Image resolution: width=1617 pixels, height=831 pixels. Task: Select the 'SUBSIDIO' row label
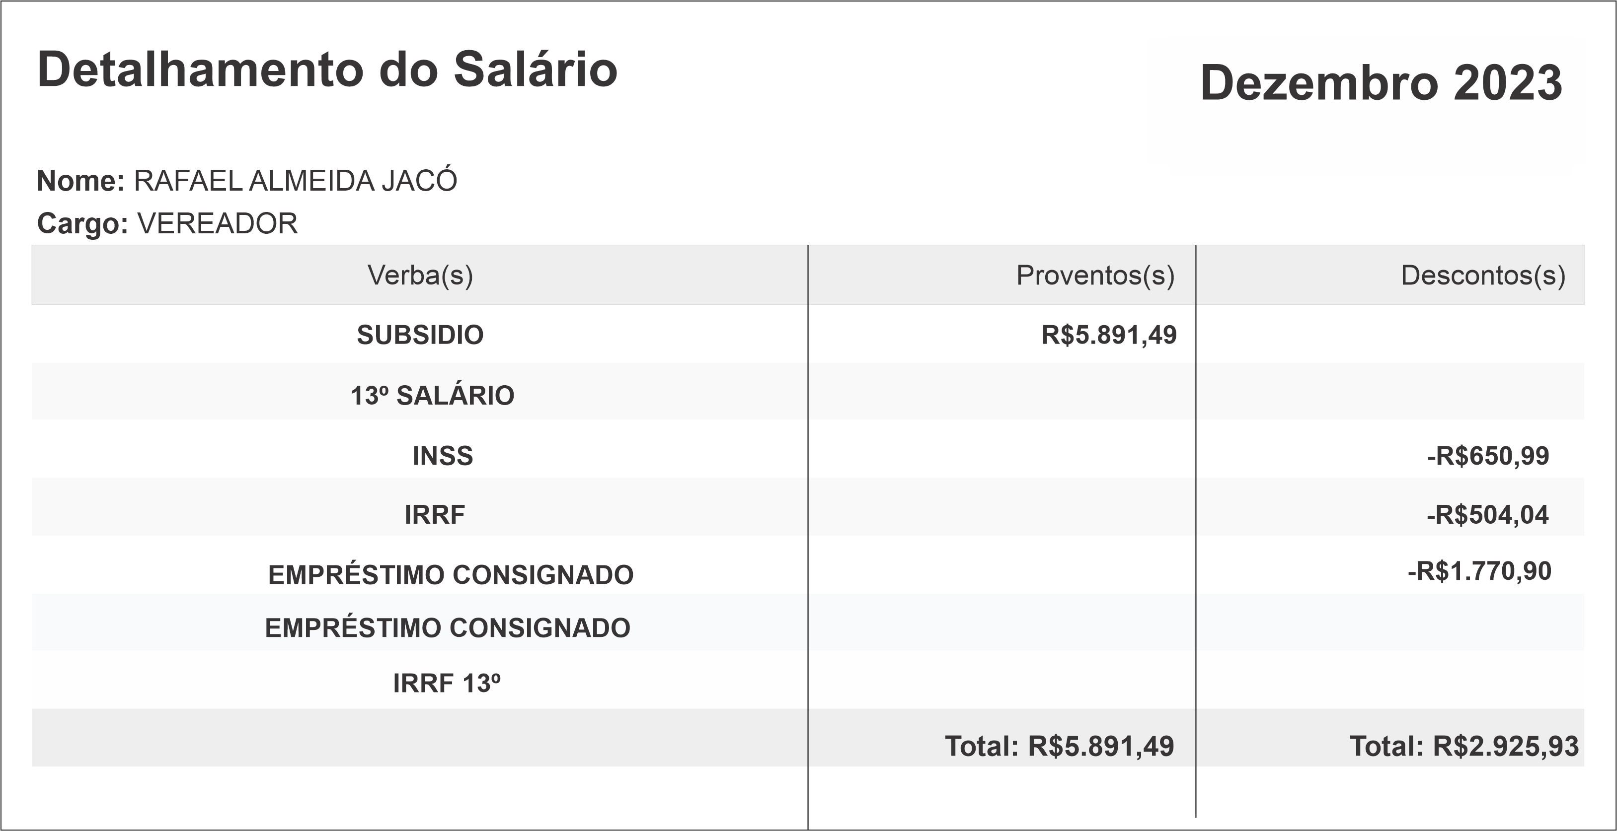pos(420,335)
